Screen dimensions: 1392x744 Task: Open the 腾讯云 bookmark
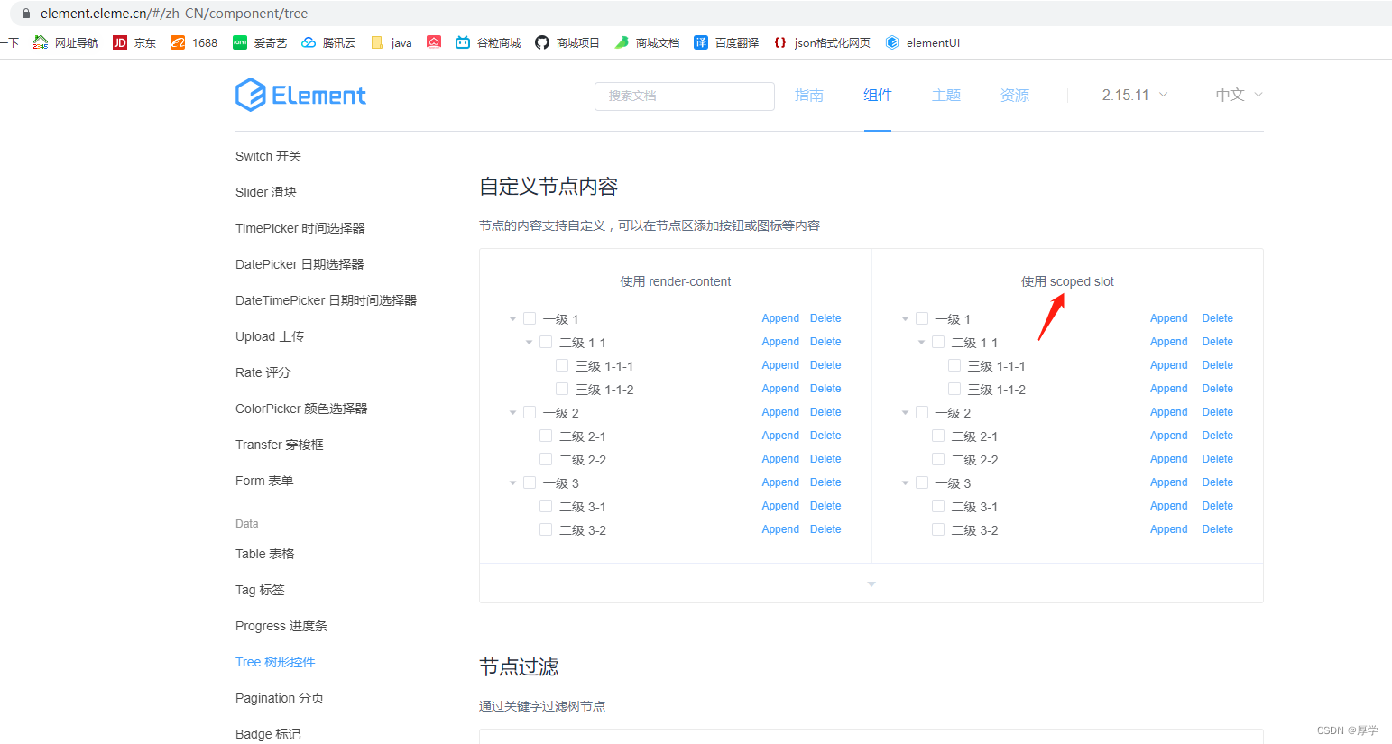pos(328,42)
